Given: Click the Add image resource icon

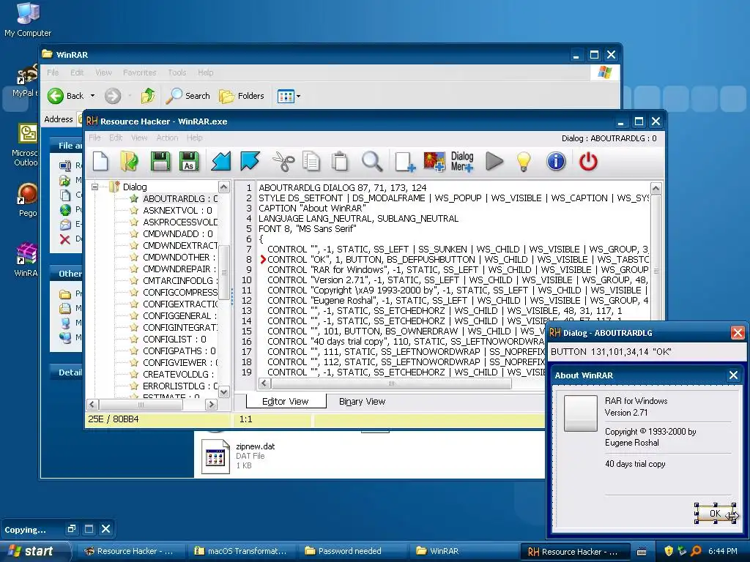Looking at the screenshot, I should (x=434, y=162).
